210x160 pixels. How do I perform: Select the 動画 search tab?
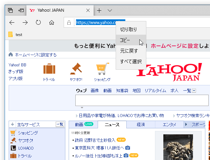[x=107, y=91]
